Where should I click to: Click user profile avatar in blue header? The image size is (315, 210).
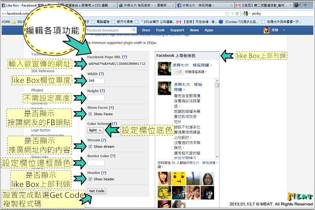click(x=267, y=30)
